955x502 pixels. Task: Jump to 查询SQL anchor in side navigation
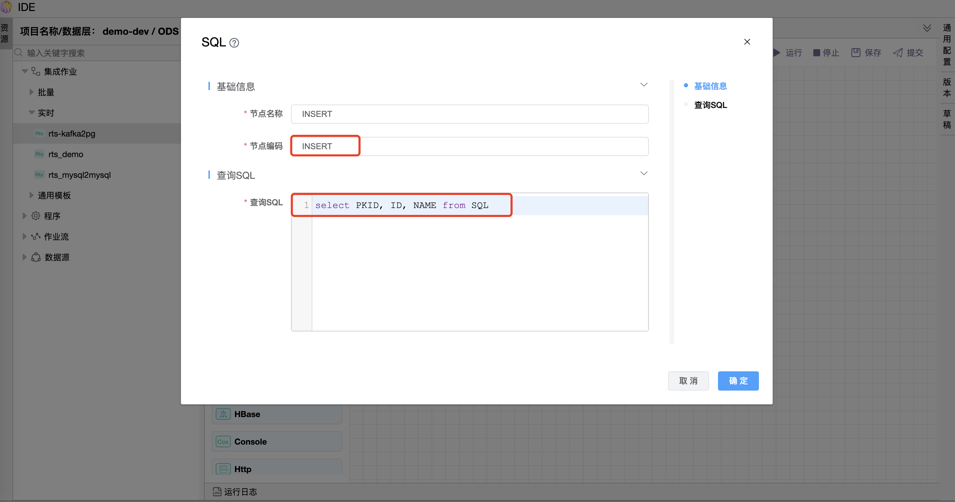pos(710,105)
